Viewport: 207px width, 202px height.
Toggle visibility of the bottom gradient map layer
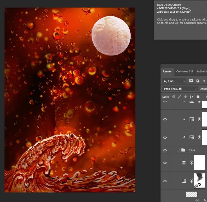pyautogui.click(x=165, y=181)
